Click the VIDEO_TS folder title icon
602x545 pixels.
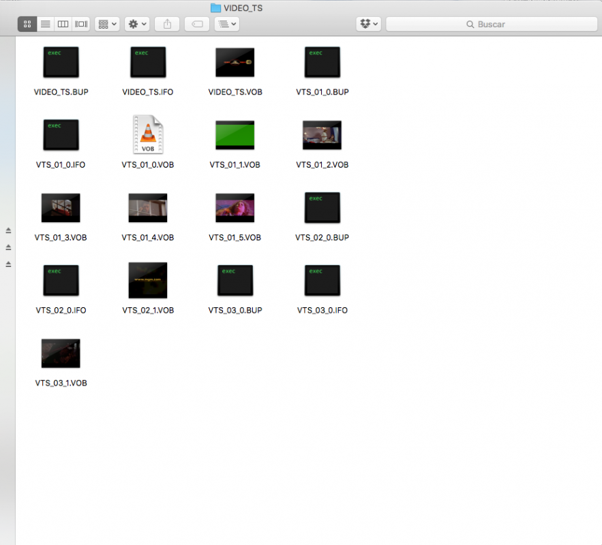coord(215,7)
